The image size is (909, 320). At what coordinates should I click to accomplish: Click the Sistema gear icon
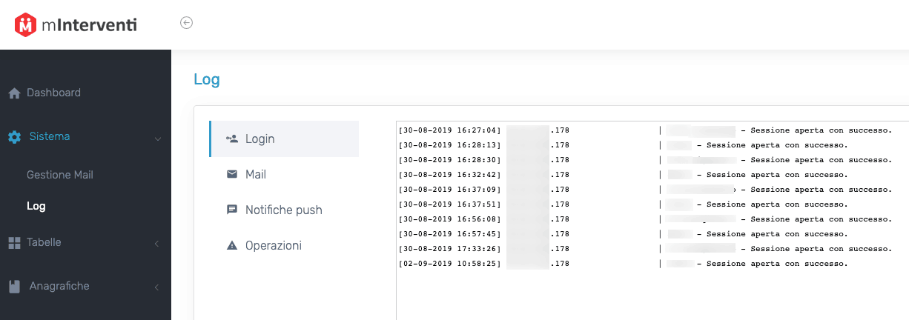(14, 137)
